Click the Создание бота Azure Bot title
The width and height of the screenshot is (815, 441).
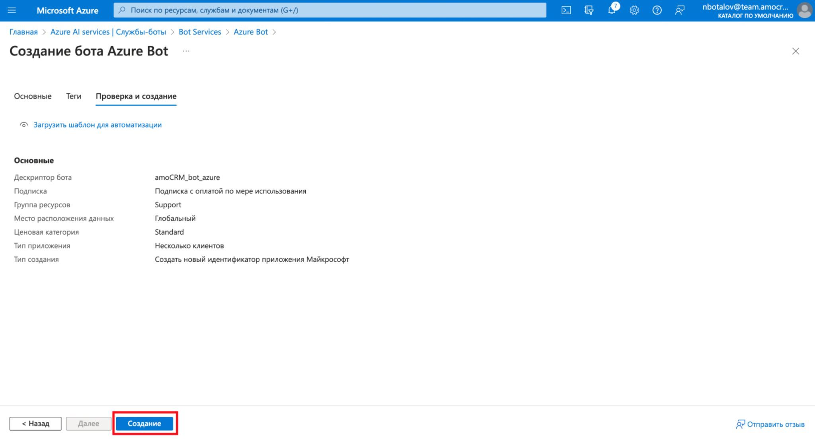[89, 51]
